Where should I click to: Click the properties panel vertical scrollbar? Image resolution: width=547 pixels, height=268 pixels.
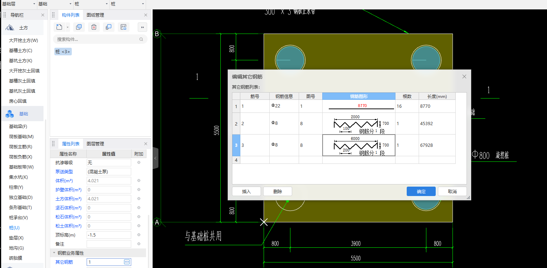pos(148,241)
